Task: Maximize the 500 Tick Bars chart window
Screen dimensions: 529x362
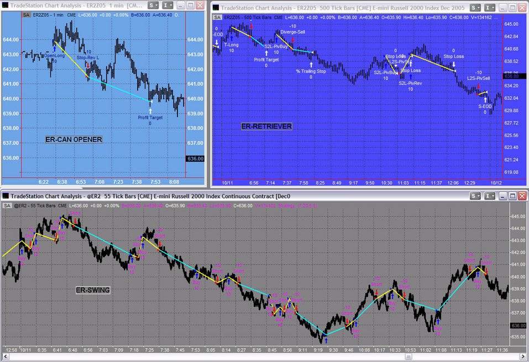Action: [x=512, y=8]
